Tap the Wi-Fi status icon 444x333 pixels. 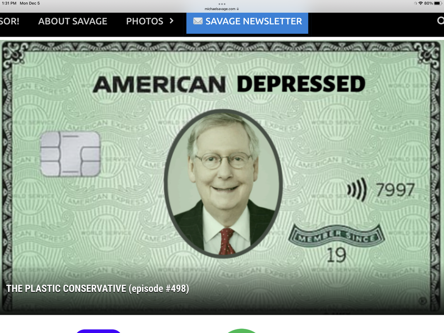pyautogui.click(x=421, y=3)
